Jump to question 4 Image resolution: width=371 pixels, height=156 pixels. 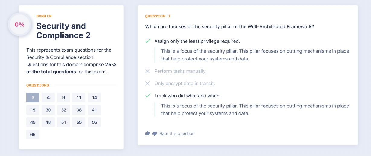pyautogui.click(x=48, y=98)
